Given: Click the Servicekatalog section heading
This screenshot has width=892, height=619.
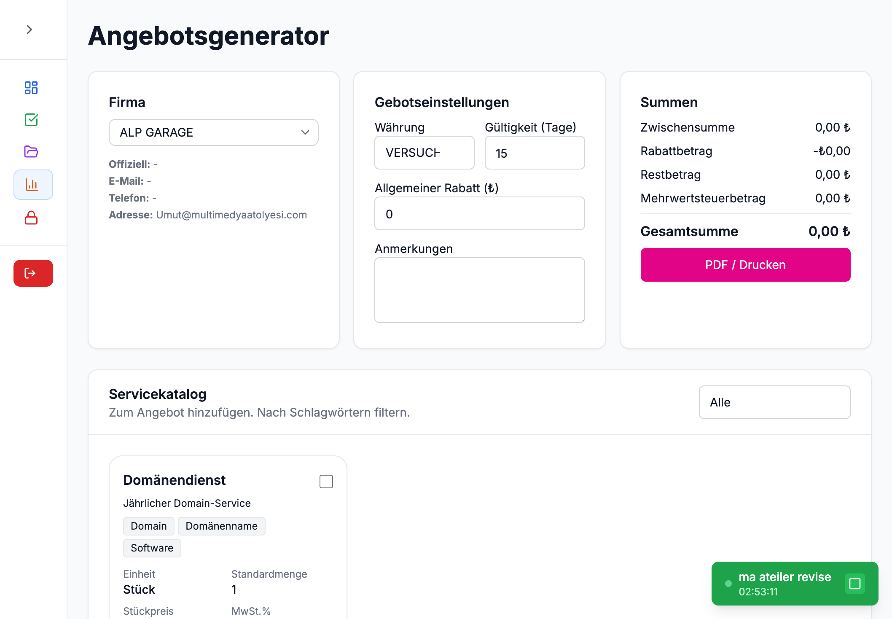Looking at the screenshot, I should pyautogui.click(x=157, y=394).
